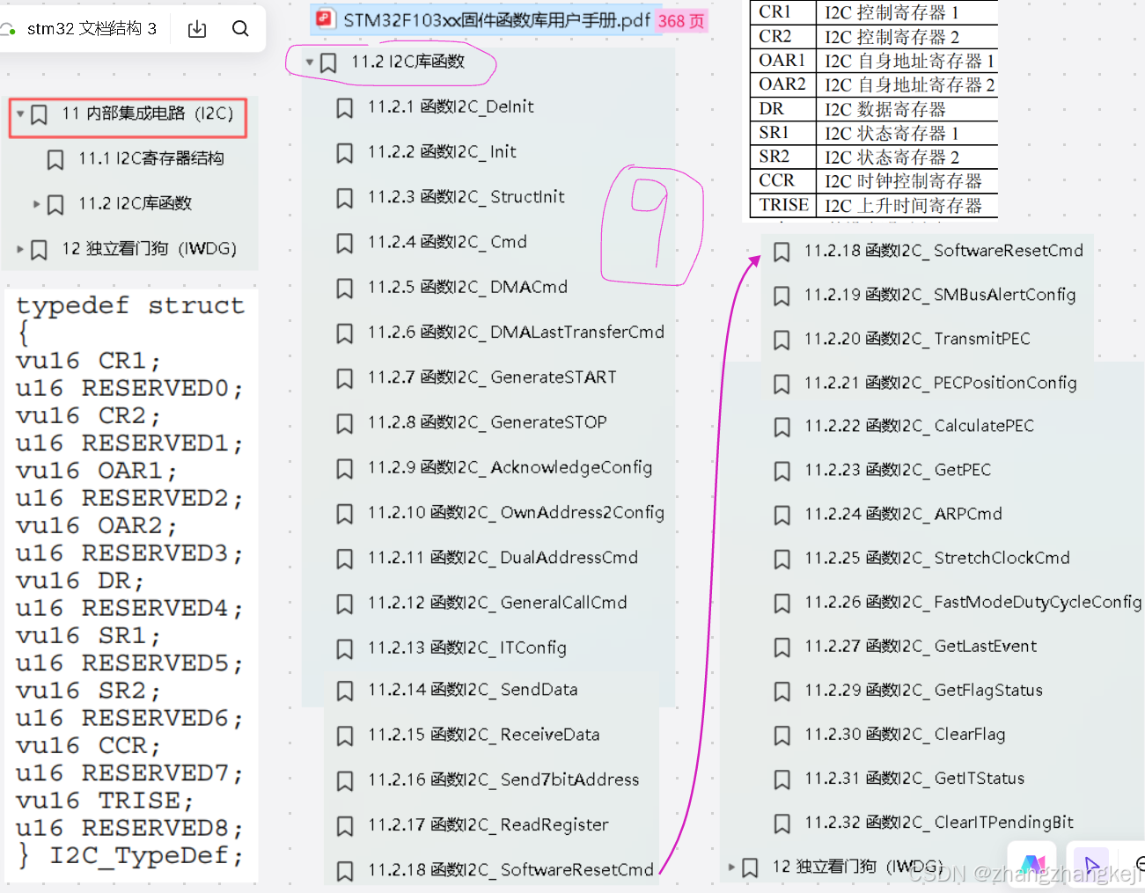Viewport: 1145px width, 893px height.
Task: Click the 368 页 page count label
Action: point(681,21)
